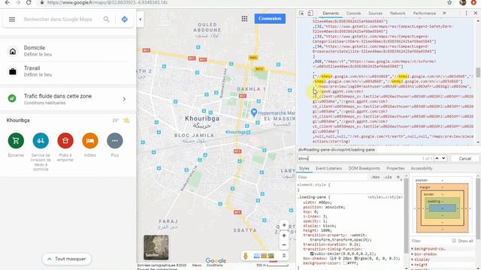Toggle the .cls class editor
This screenshot has height=270, width=481.
pos(388,177)
